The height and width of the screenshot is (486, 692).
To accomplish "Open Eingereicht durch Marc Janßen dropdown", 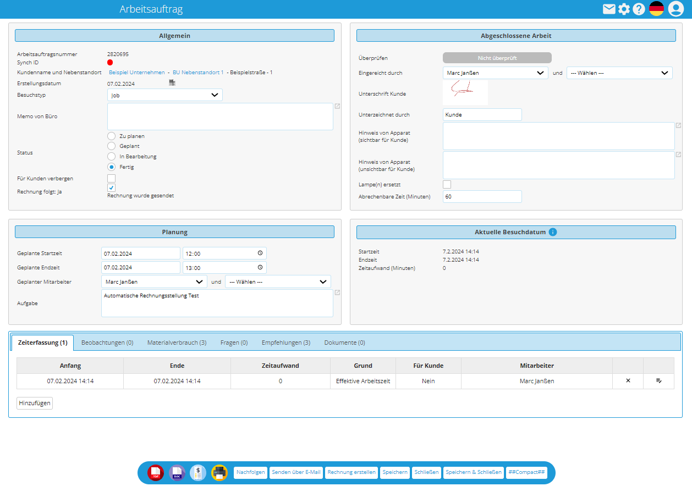I will (495, 73).
